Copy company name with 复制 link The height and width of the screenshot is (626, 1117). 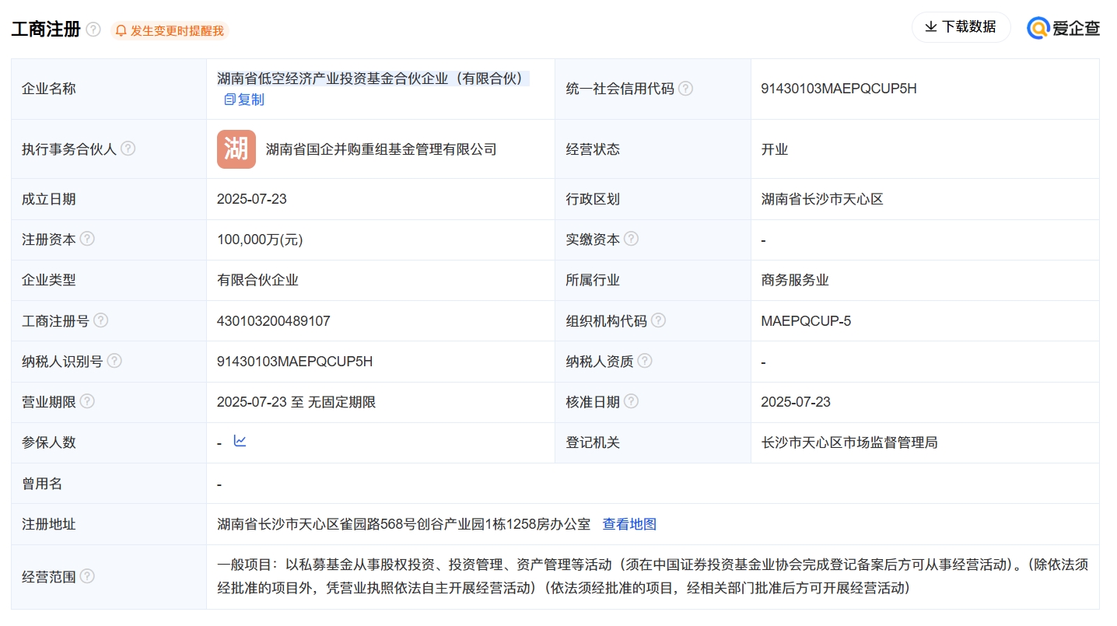coord(244,100)
